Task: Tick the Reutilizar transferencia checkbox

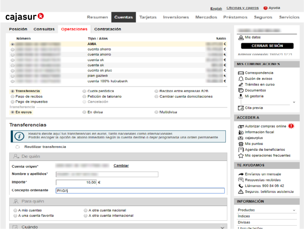Action: 17,147
